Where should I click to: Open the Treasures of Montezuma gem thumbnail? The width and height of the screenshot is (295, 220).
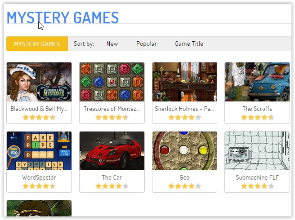(x=112, y=82)
